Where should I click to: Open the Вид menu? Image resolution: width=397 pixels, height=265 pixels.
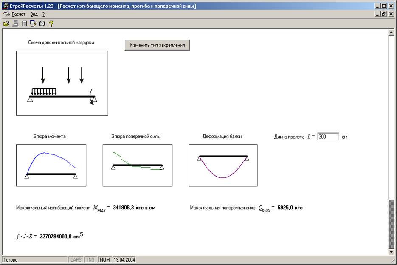tap(34, 14)
